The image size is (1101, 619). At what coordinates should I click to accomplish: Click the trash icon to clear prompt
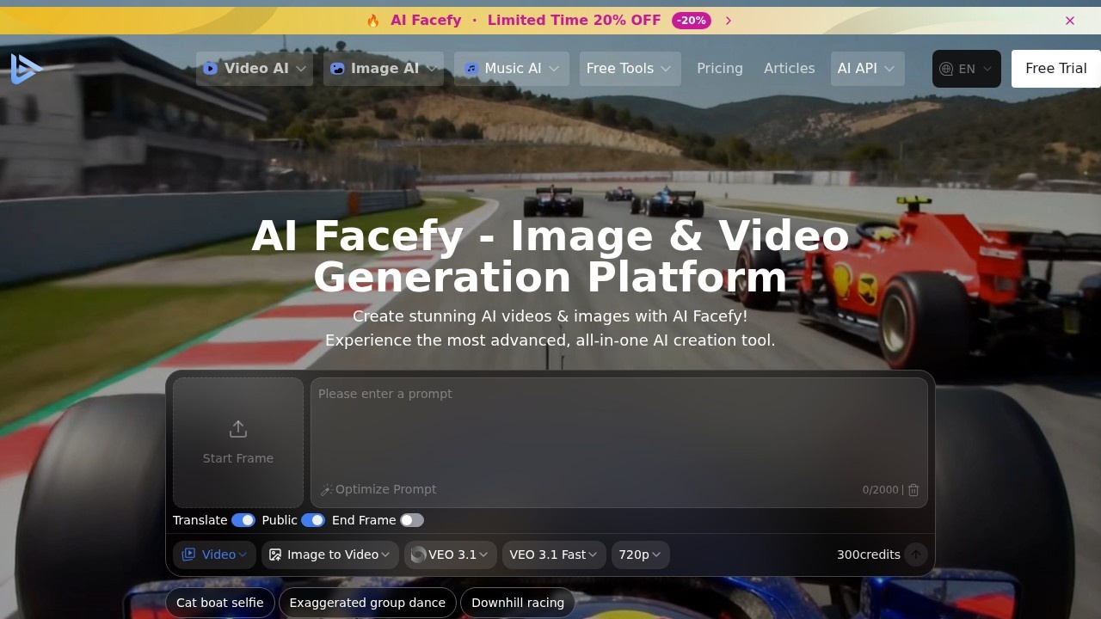(x=913, y=490)
